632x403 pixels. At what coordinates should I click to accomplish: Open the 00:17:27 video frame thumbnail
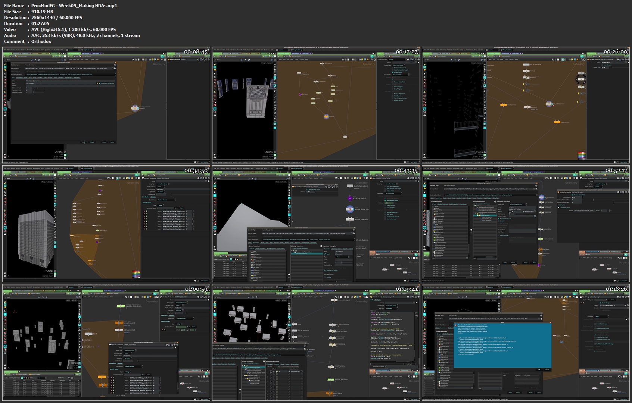point(316,105)
